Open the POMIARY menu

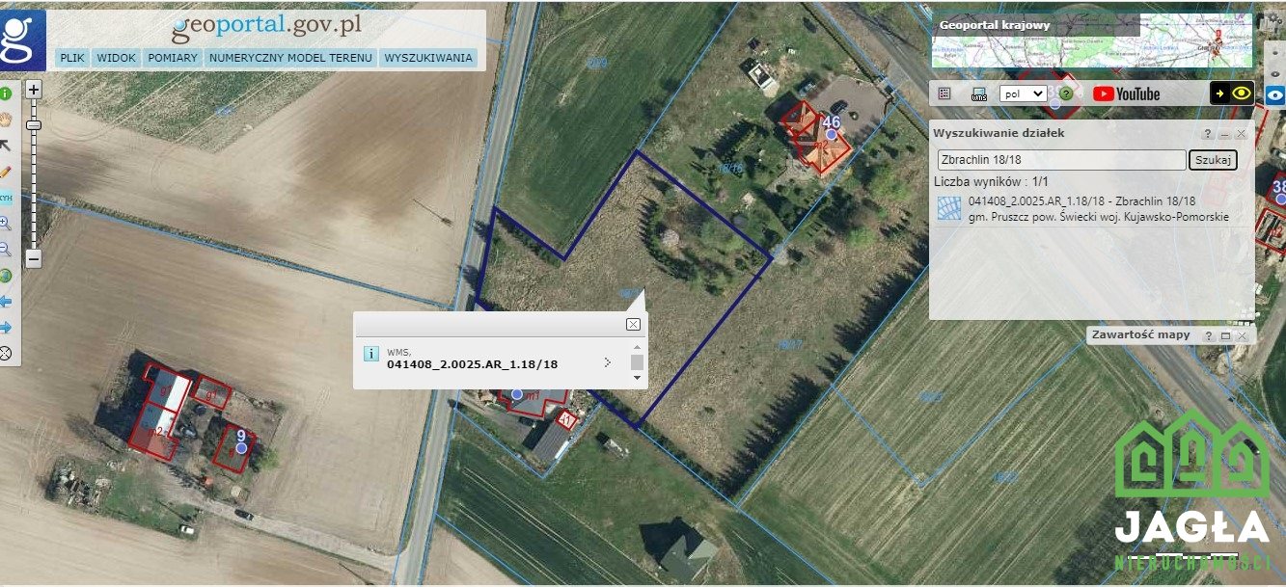(x=173, y=58)
